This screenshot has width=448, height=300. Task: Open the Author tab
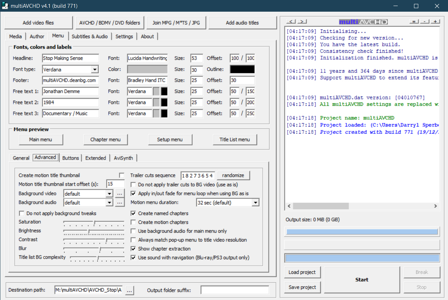click(x=37, y=36)
